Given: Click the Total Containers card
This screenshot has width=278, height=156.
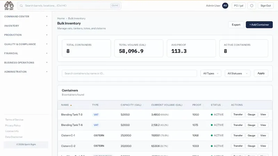Looking at the screenshot, I should tap(86, 48).
